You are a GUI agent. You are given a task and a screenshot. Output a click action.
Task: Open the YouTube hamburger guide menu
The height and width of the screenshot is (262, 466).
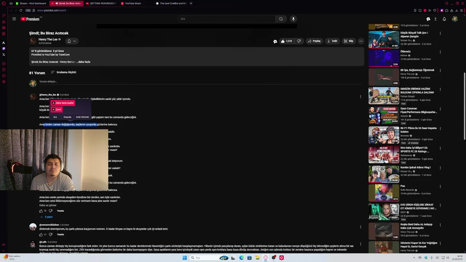point(14,19)
